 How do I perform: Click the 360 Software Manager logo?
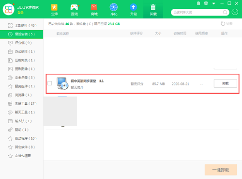(x=9, y=9)
